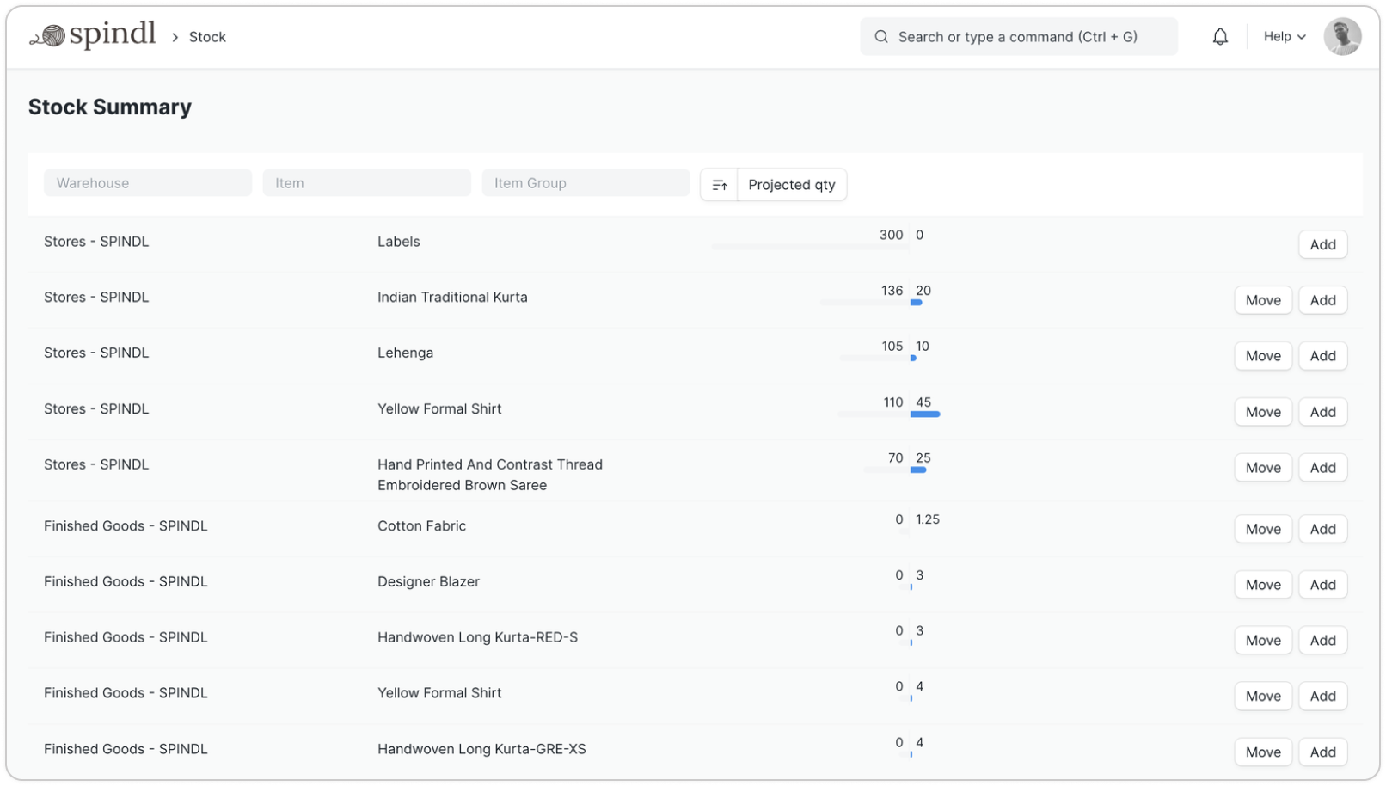The width and height of the screenshot is (1386, 786).
Task: Move stock for Handwoven Long Kurta-GRE-XS
Action: click(1262, 752)
